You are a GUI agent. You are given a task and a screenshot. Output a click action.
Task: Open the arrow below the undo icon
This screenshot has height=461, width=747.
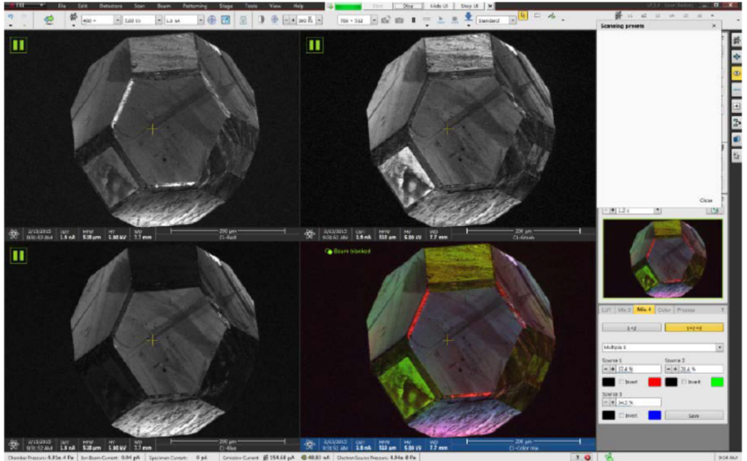tap(11, 26)
